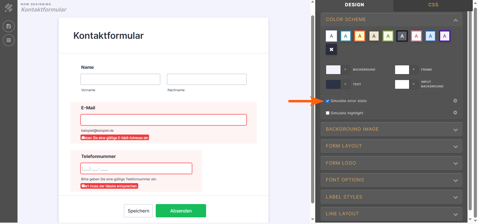This screenshot has height=224, width=478.
Task: Click the form preview vertical scrollbar
Action: tap(312, 109)
